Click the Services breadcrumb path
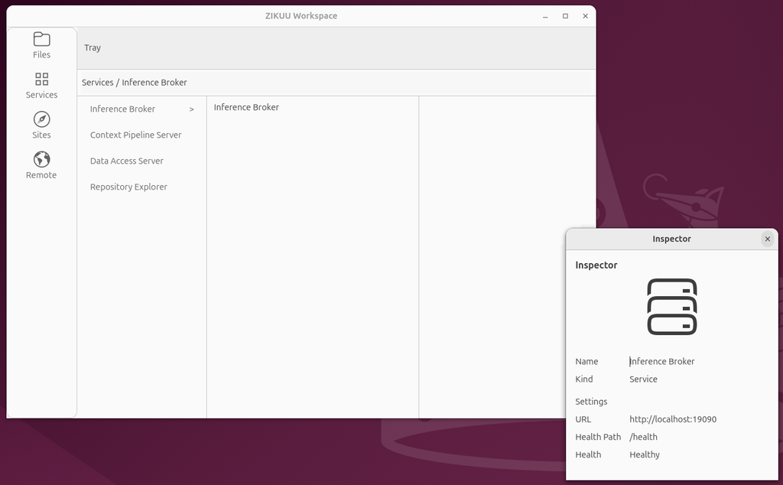The height and width of the screenshot is (485, 783). click(135, 83)
